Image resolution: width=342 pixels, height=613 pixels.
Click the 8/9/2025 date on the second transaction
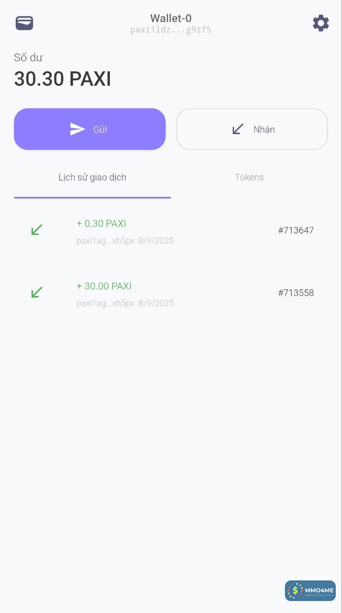156,303
